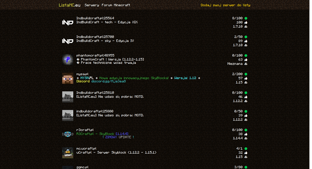
Task: Open server address Indbuildcraft.pl:25700
Action: 95,37
